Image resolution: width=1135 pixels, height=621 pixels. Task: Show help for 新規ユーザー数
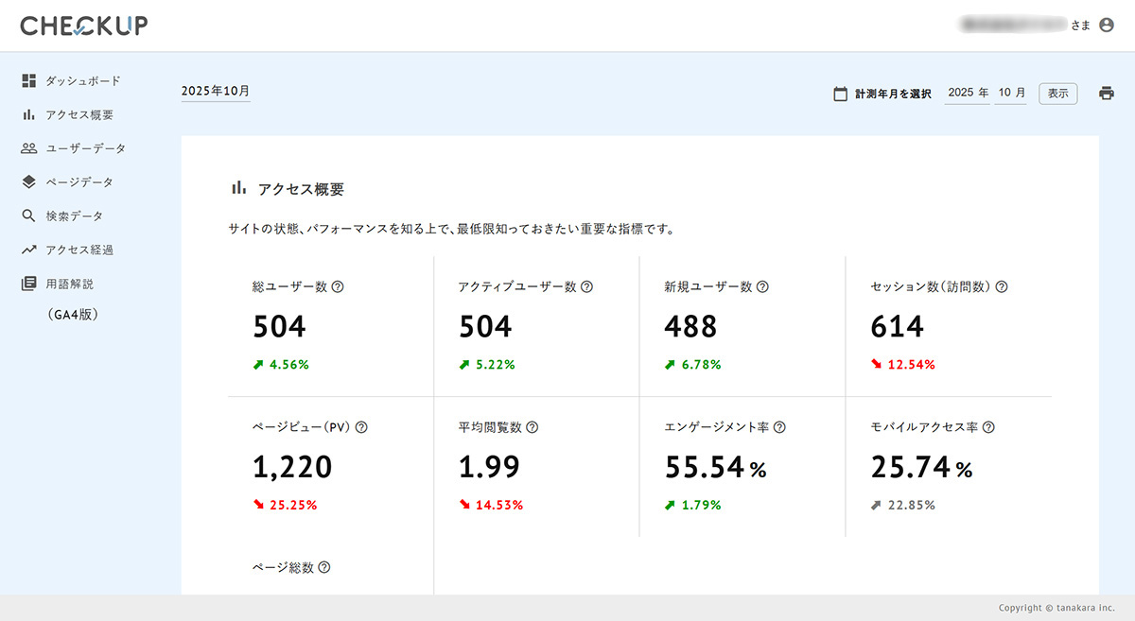tap(762, 287)
